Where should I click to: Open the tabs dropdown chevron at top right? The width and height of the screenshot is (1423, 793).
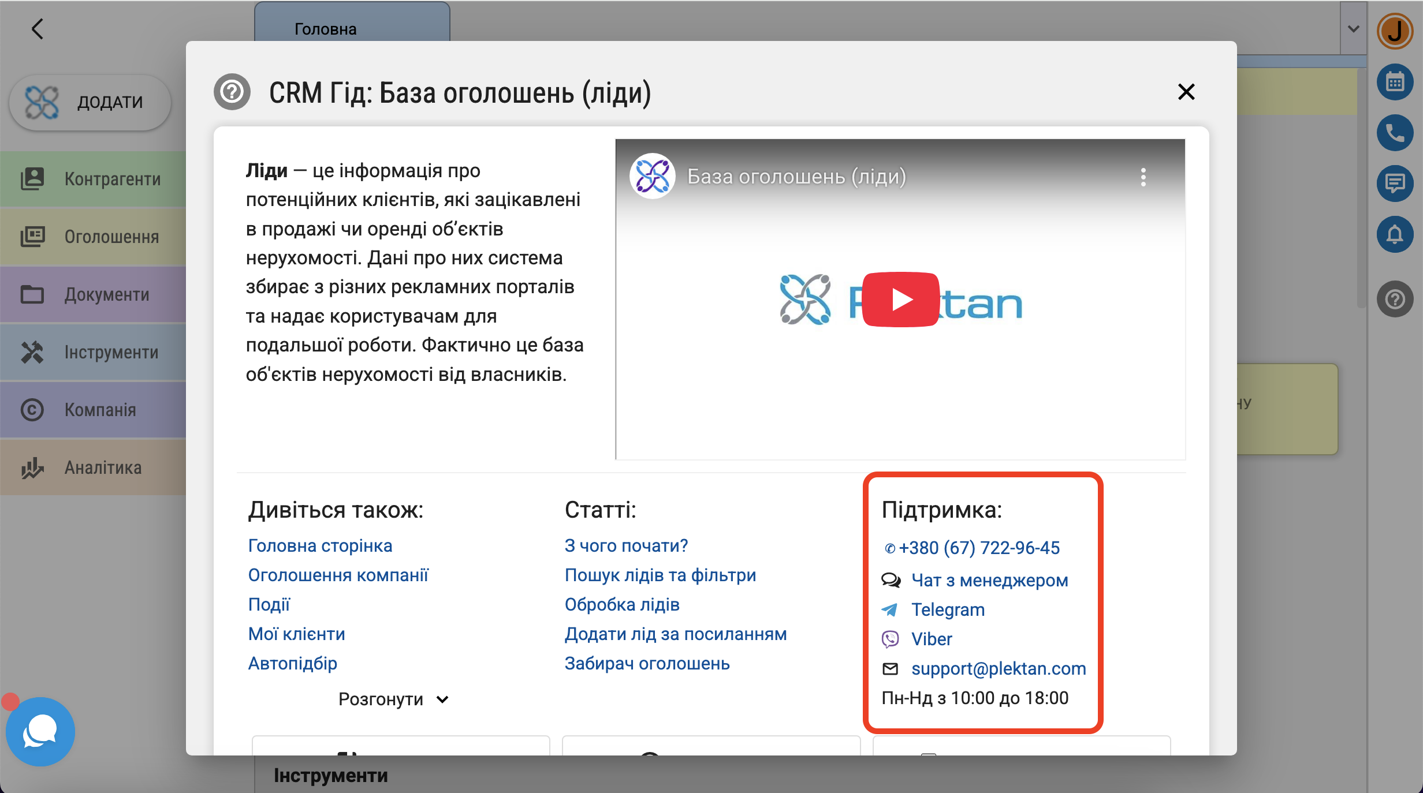[x=1353, y=29]
